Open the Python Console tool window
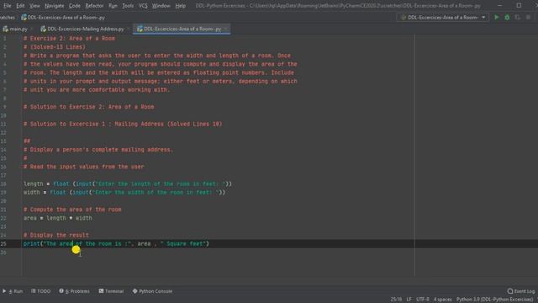538x303 pixels. coord(152,291)
